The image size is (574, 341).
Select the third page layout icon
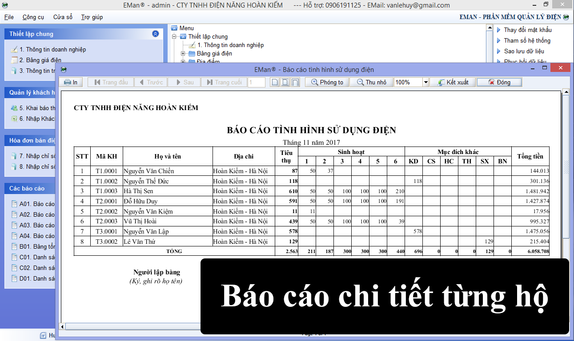[295, 82]
